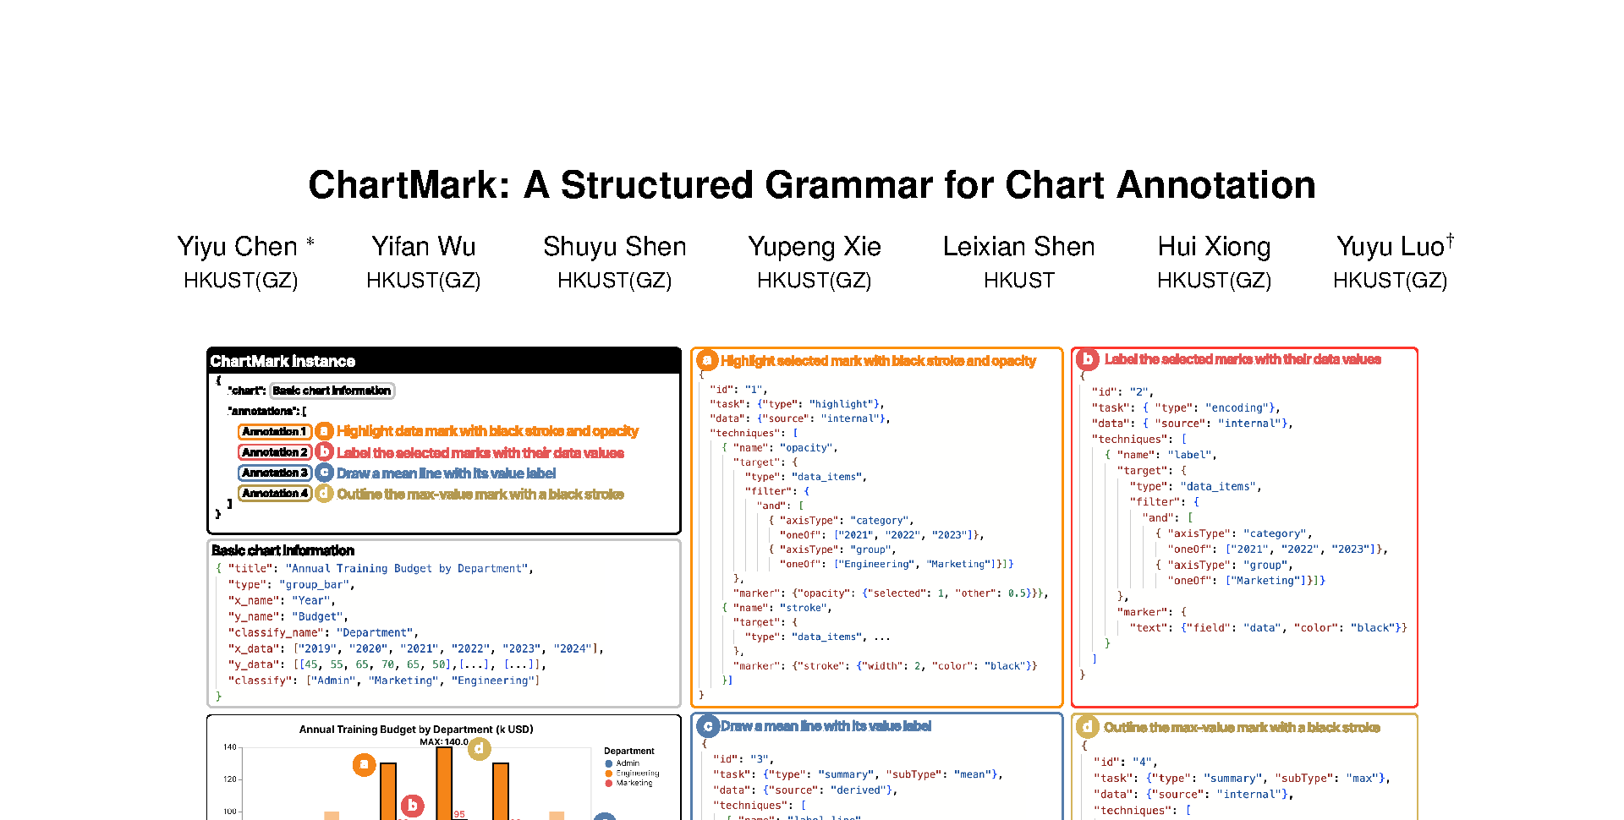Image resolution: width=1624 pixels, height=820 pixels.
Task: Click the orange 'a' marker on the bar chart
Action: tap(364, 765)
